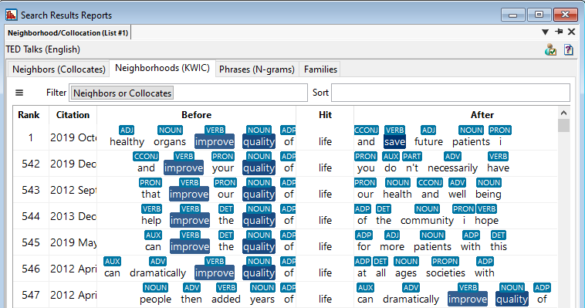Click the PART tag above n't
Viewport: 585px width, 308px height.
412,157
